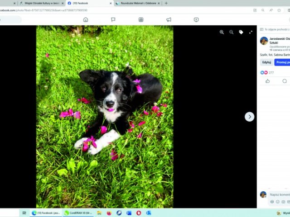Screen dimensions: 290x217
Task: Close the (10) Facebook tab
Action: (x=111, y=3)
